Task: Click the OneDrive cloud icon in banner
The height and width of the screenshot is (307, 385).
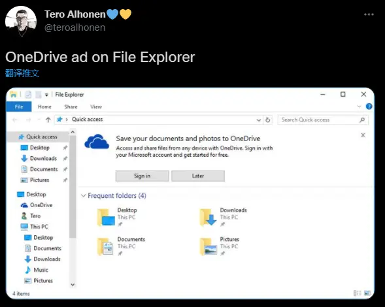Action: click(97, 142)
